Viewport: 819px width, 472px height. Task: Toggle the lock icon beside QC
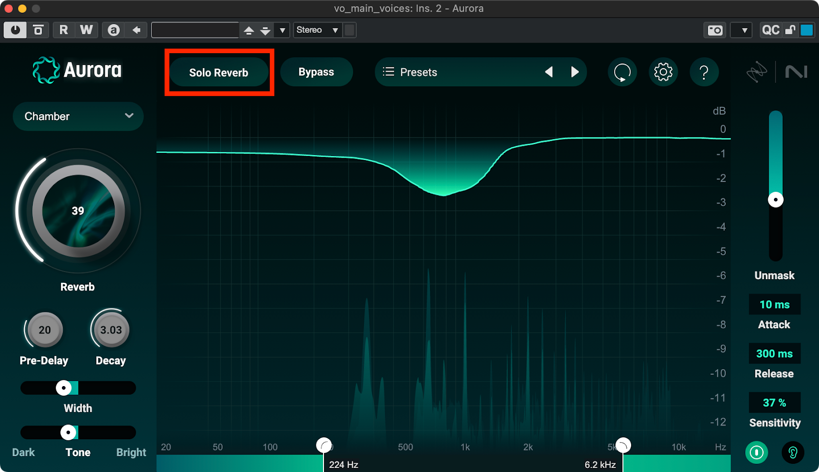(790, 30)
